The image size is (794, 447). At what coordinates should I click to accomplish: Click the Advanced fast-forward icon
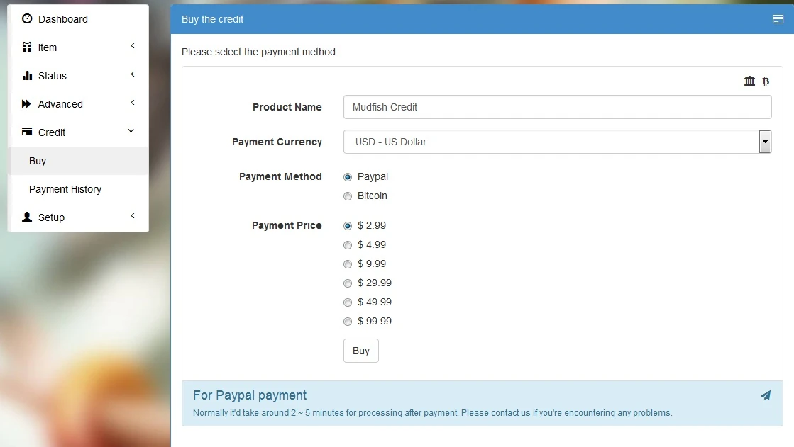click(x=27, y=104)
